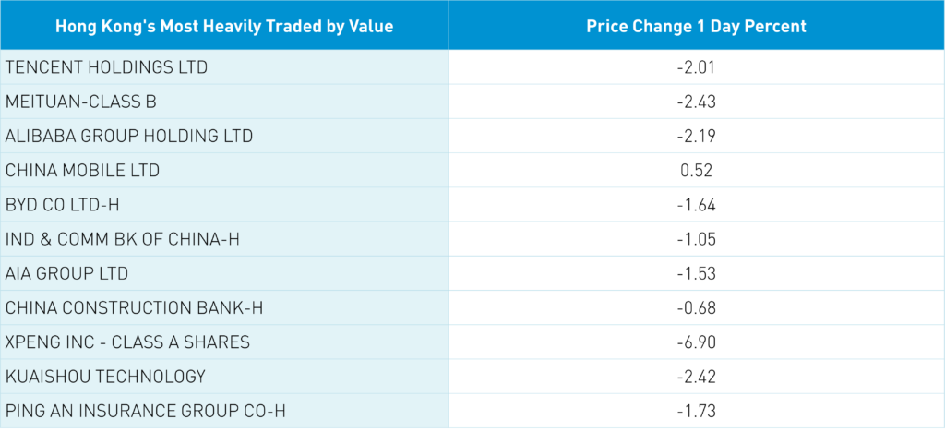Select the MEITUAN-CLASS B stock name

click(x=81, y=102)
